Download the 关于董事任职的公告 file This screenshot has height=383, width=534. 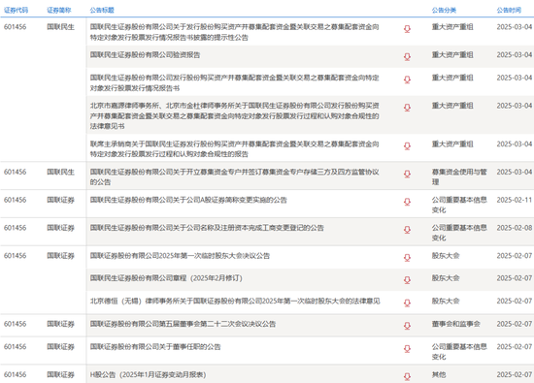(407, 349)
